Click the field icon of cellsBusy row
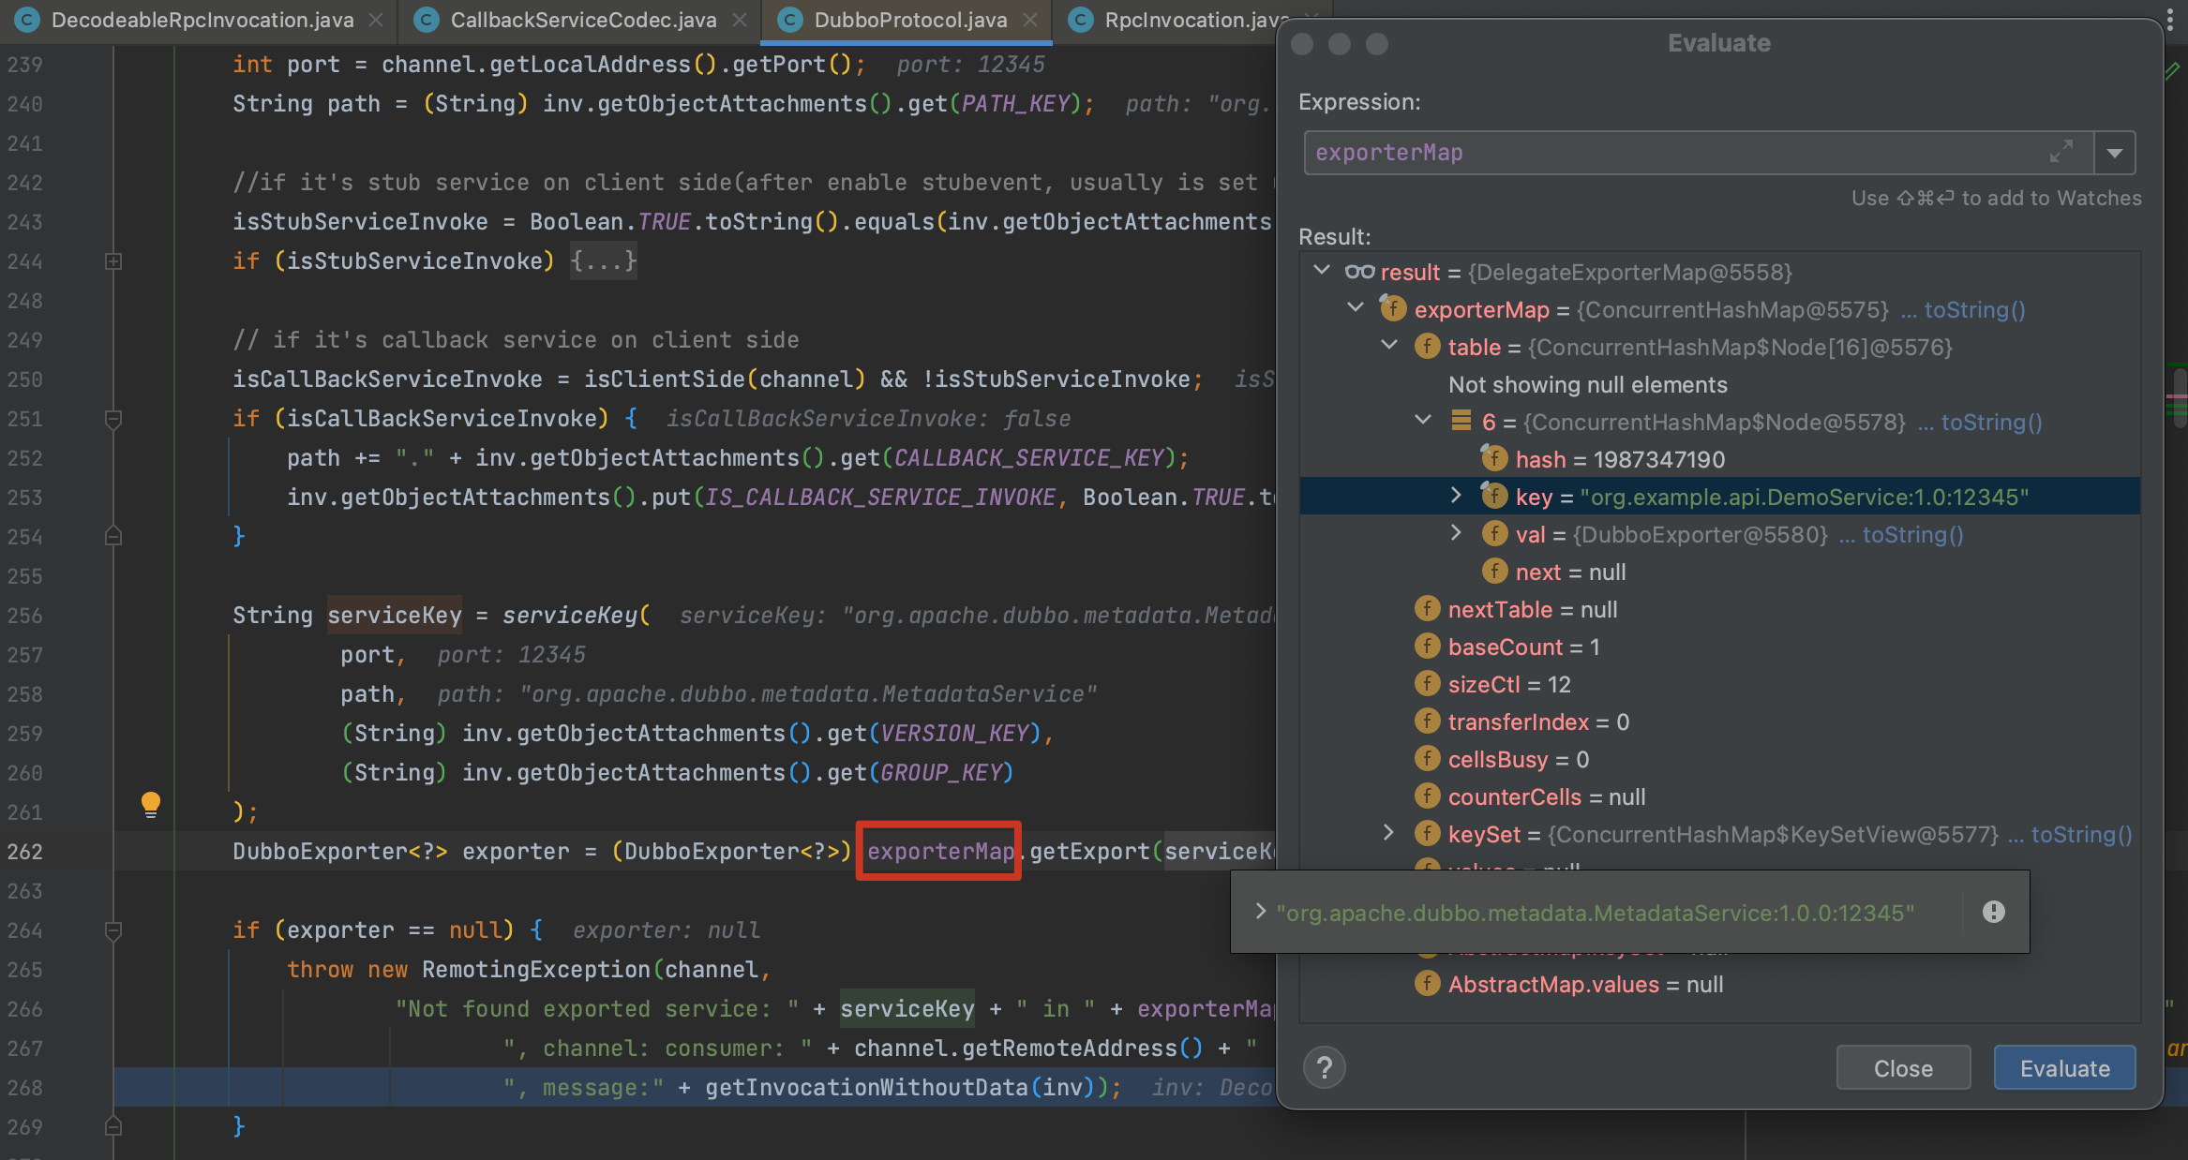The height and width of the screenshot is (1160, 2188). [1427, 759]
